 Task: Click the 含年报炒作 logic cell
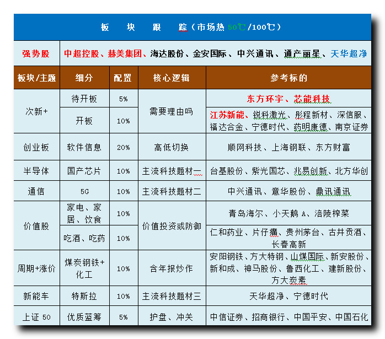pos(172,268)
